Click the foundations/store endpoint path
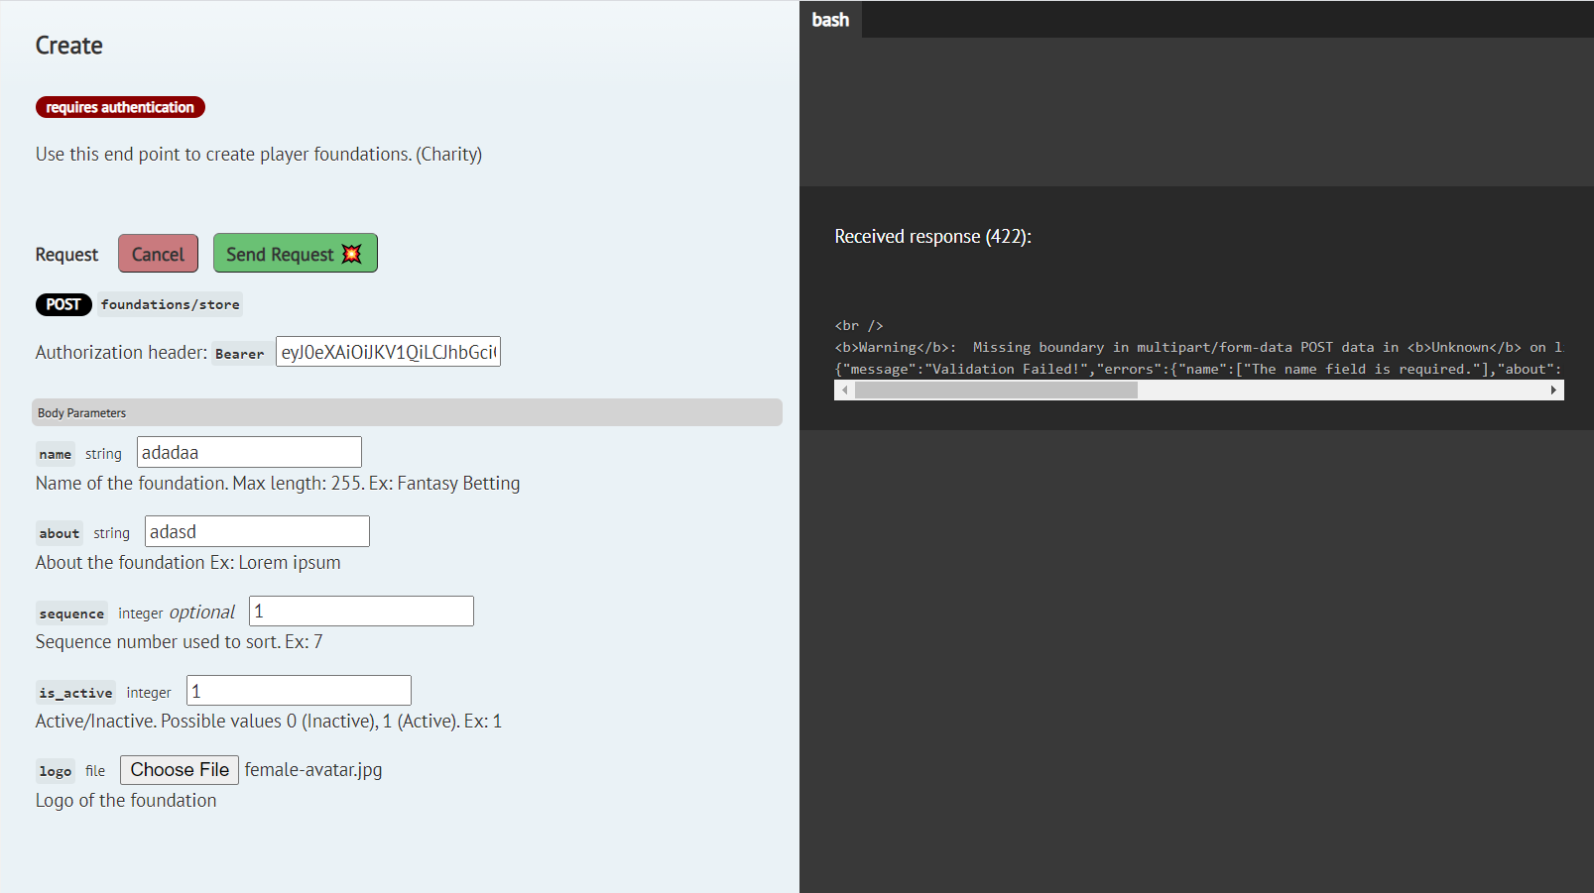1594x893 pixels. coord(171,304)
